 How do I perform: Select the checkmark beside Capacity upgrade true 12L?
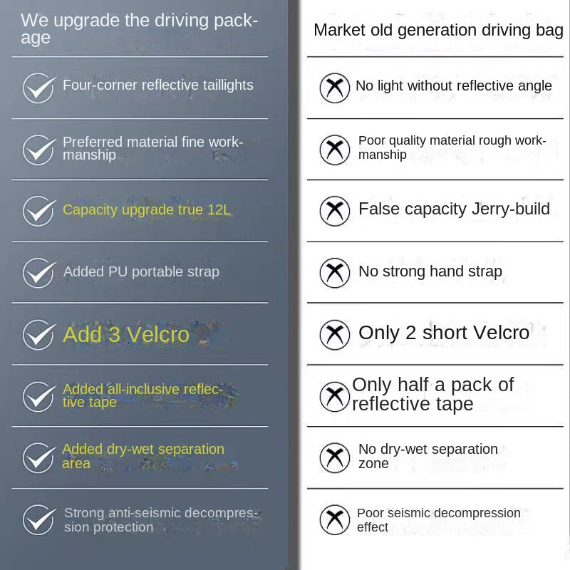click(x=38, y=211)
